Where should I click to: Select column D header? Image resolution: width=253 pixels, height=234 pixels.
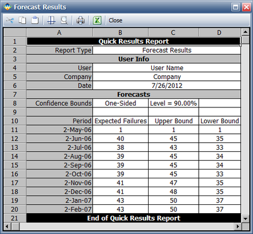pos(219,32)
